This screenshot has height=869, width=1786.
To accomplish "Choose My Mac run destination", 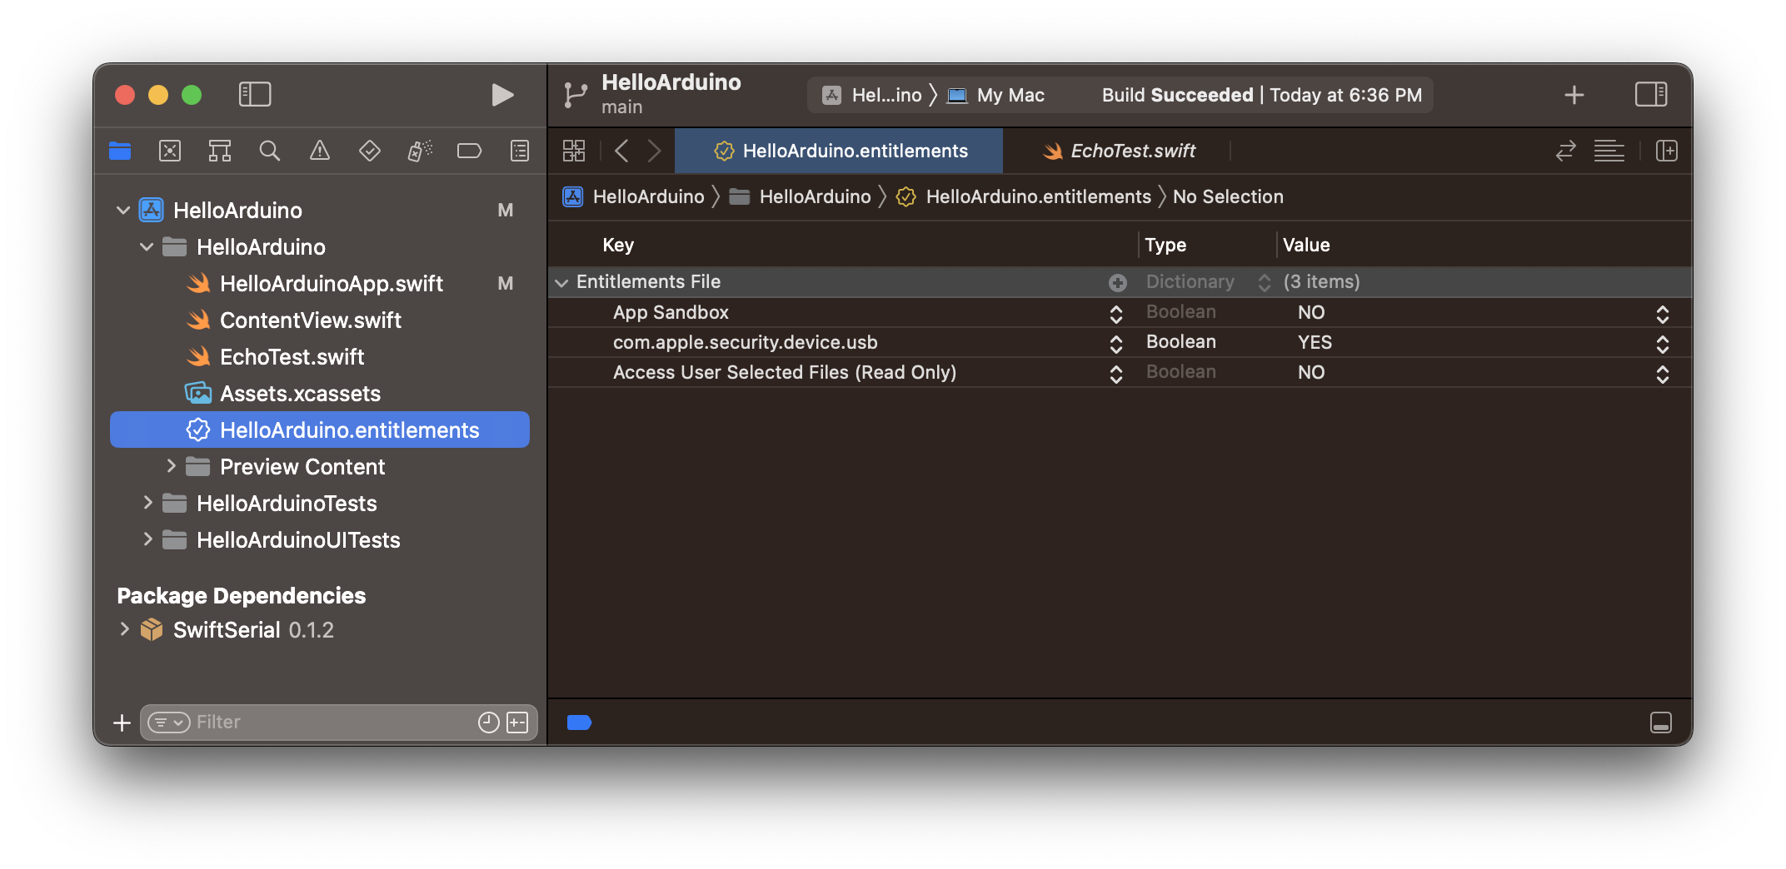I will [x=997, y=95].
